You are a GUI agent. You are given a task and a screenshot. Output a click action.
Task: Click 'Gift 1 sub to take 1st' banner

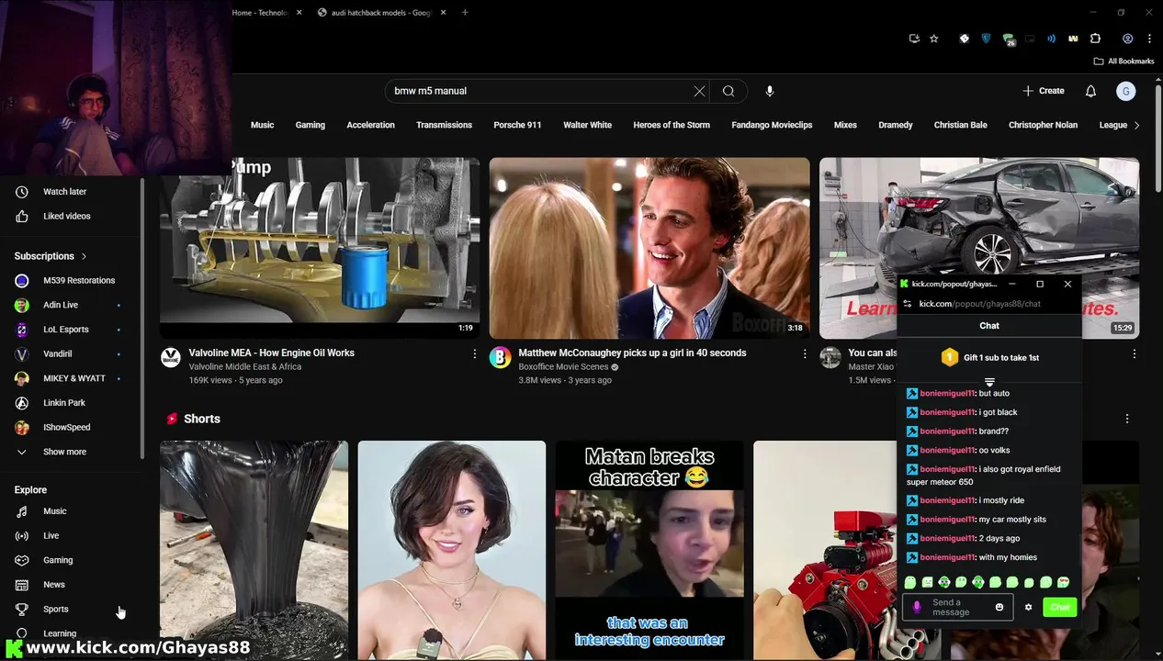coord(989,357)
